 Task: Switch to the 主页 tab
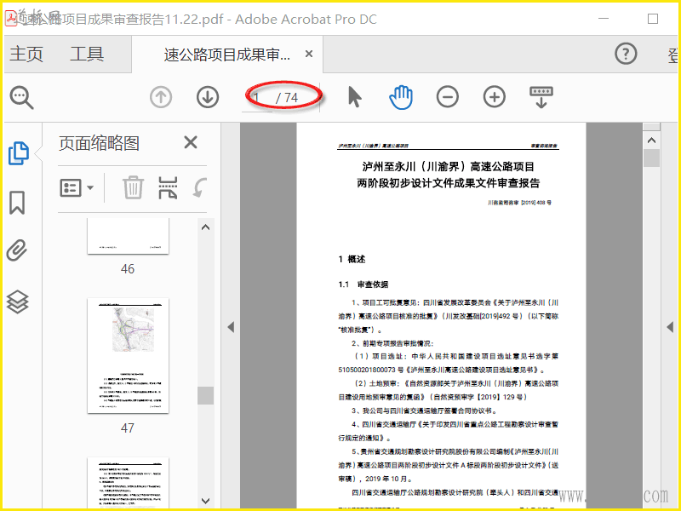click(26, 54)
